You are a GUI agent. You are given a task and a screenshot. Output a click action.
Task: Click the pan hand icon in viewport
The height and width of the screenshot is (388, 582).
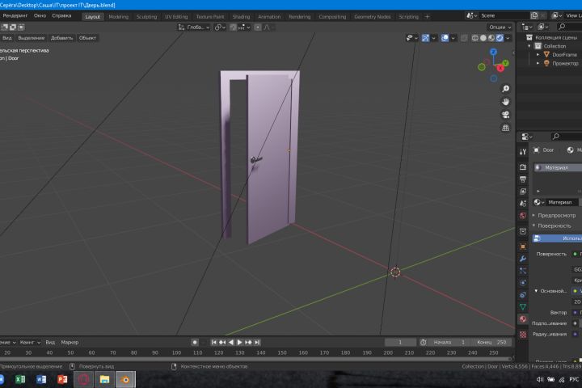click(505, 102)
